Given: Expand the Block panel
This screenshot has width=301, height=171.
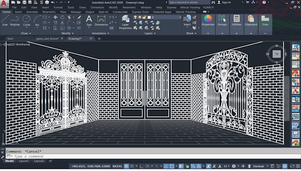Looking at the screenshot, I should tap(191, 33).
